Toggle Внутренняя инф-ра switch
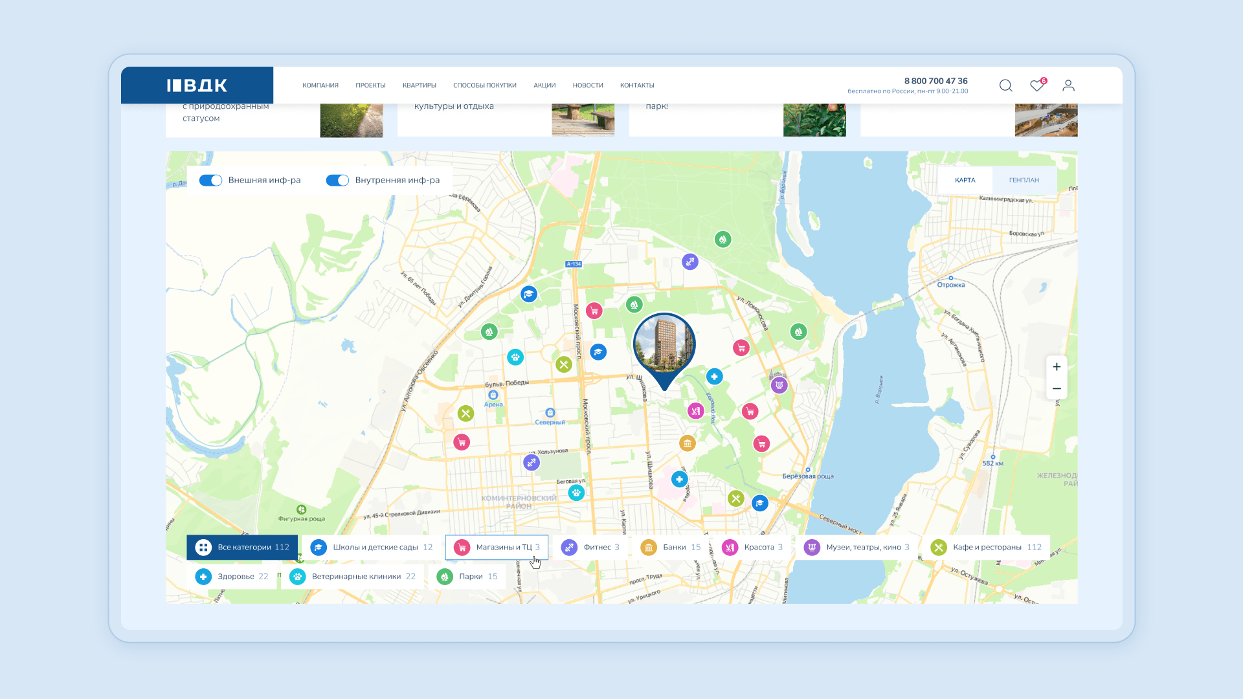Viewport: 1243px width, 699px height. coord(337,181)
